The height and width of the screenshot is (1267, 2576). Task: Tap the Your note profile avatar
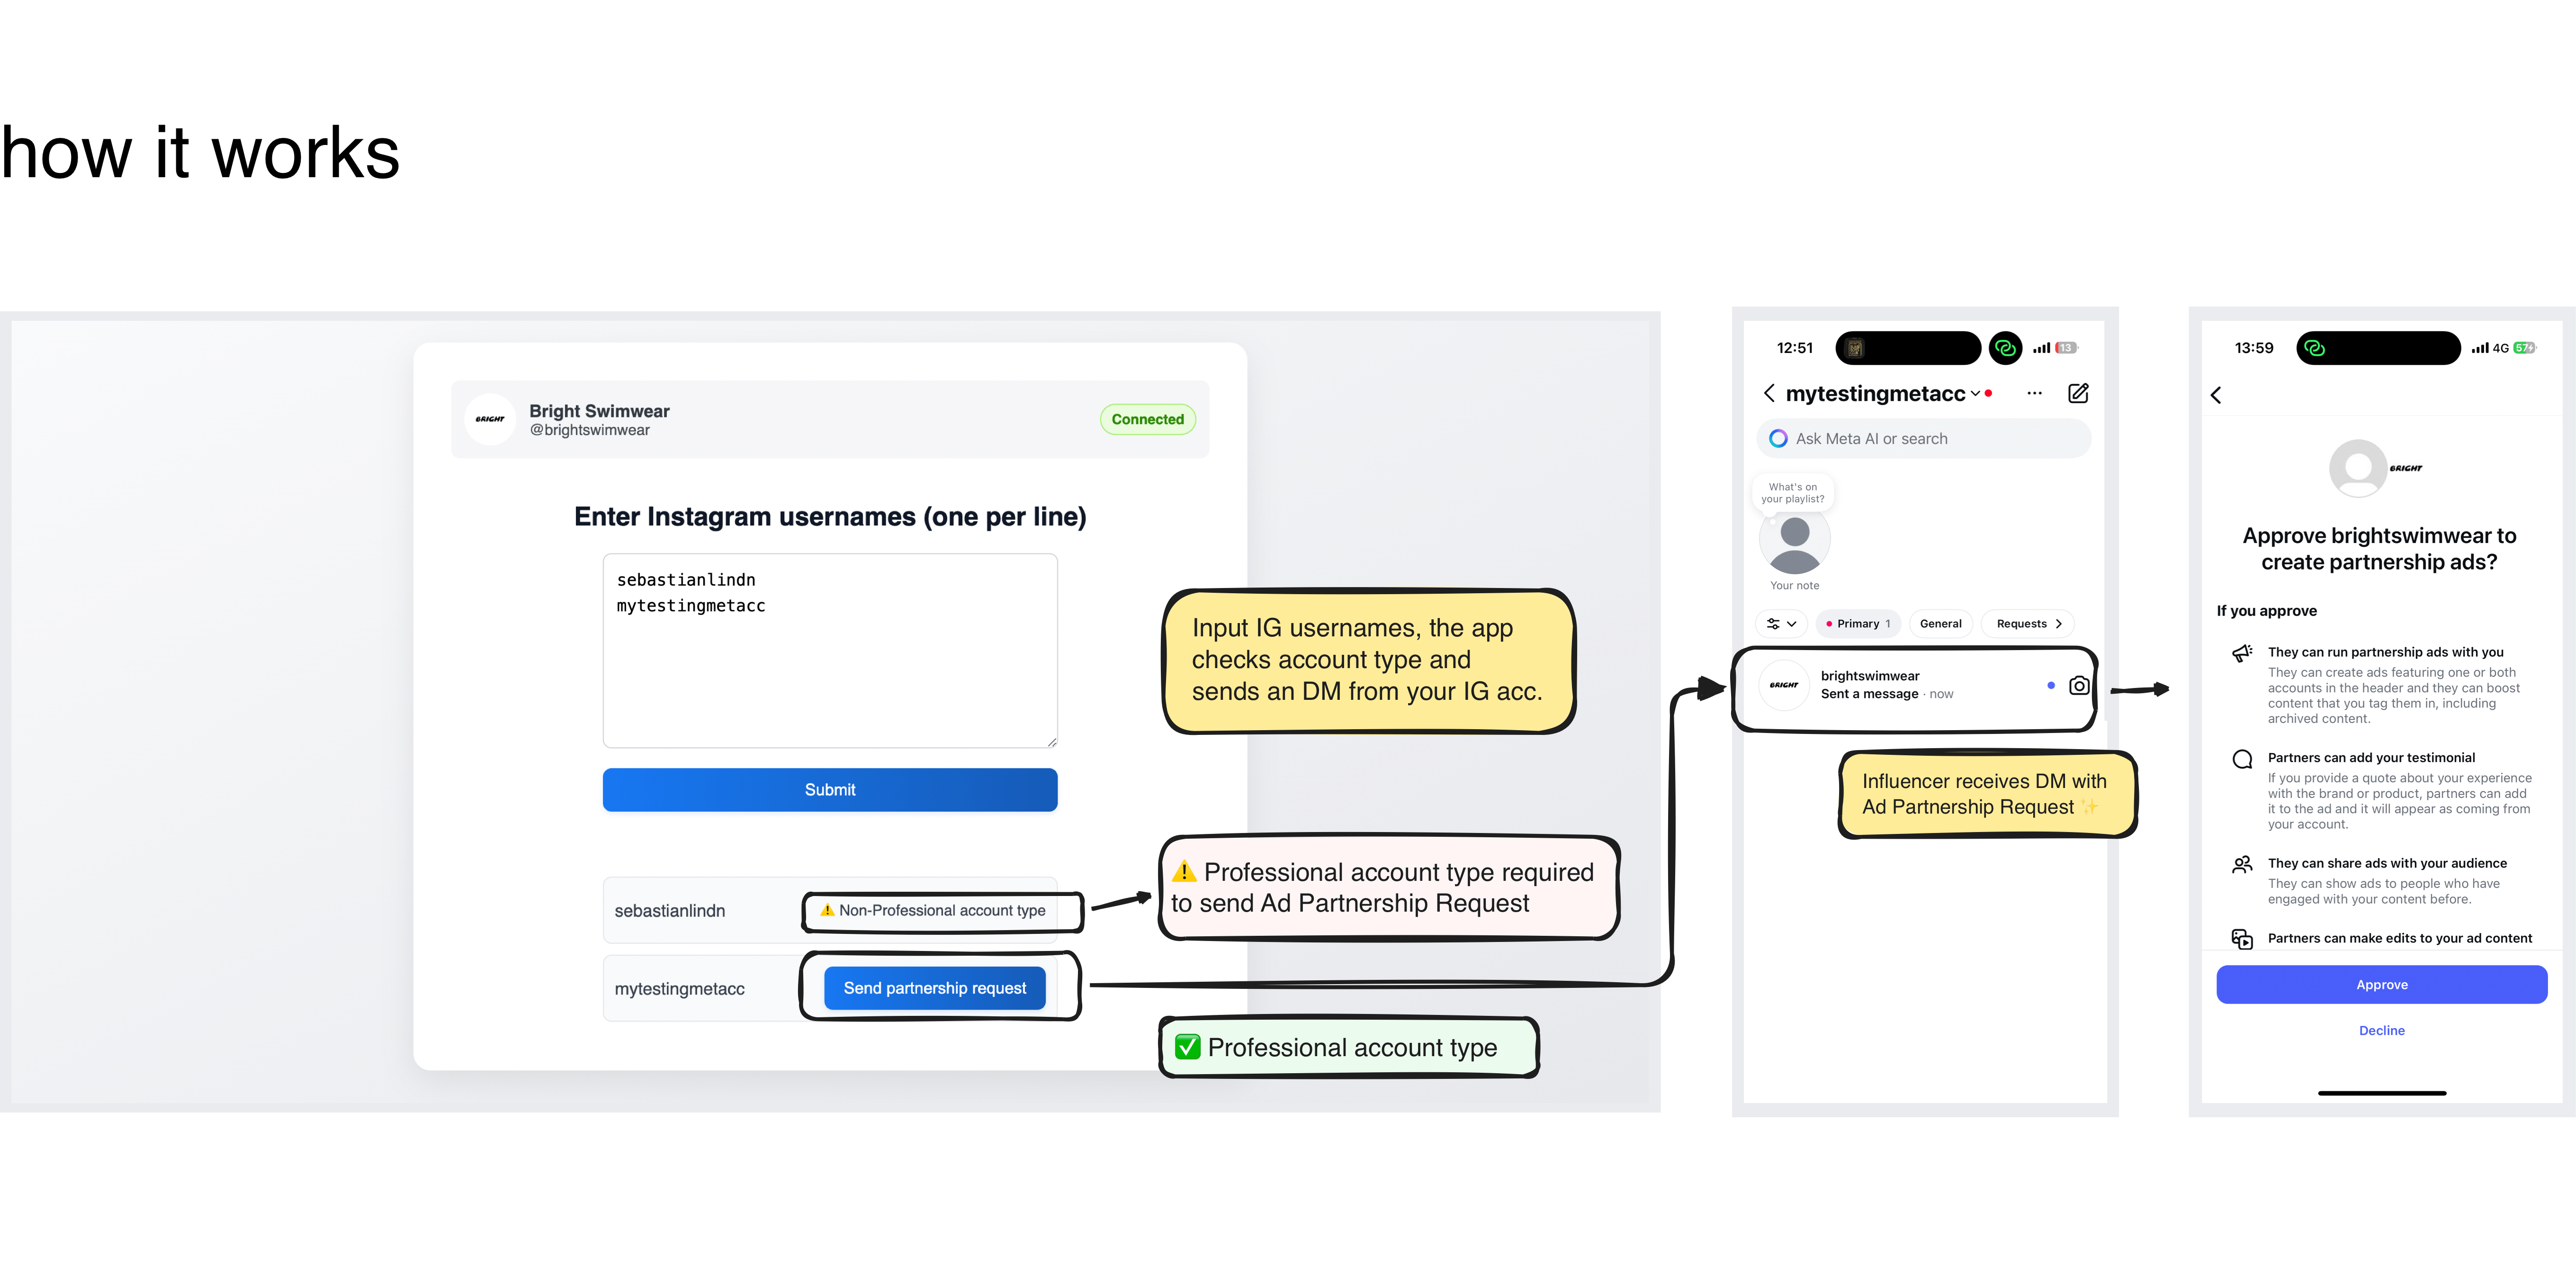coord(1794,541)
